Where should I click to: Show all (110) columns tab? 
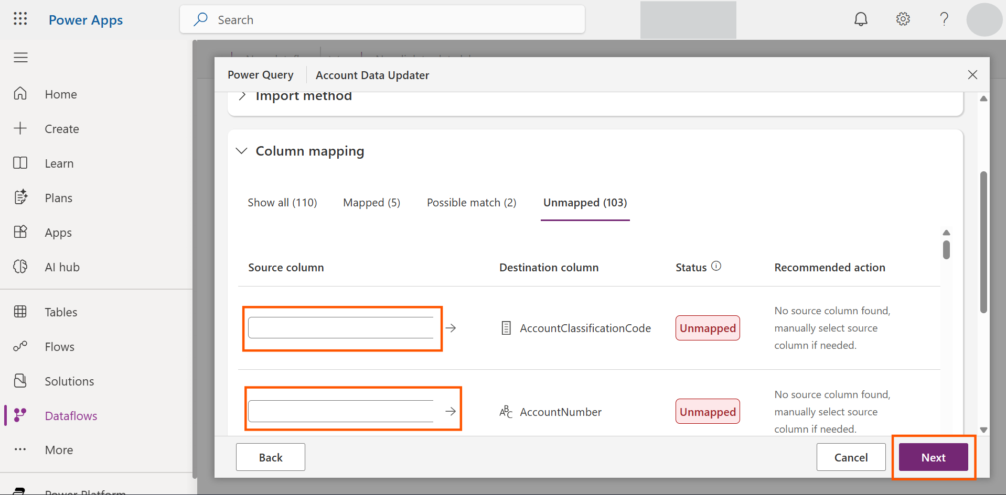[x=282, y=203]
